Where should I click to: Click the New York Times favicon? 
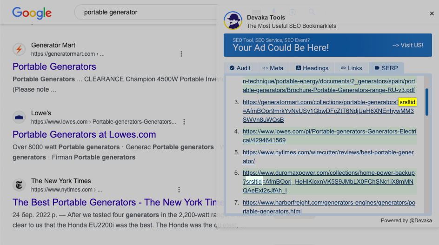coord(19,185)
